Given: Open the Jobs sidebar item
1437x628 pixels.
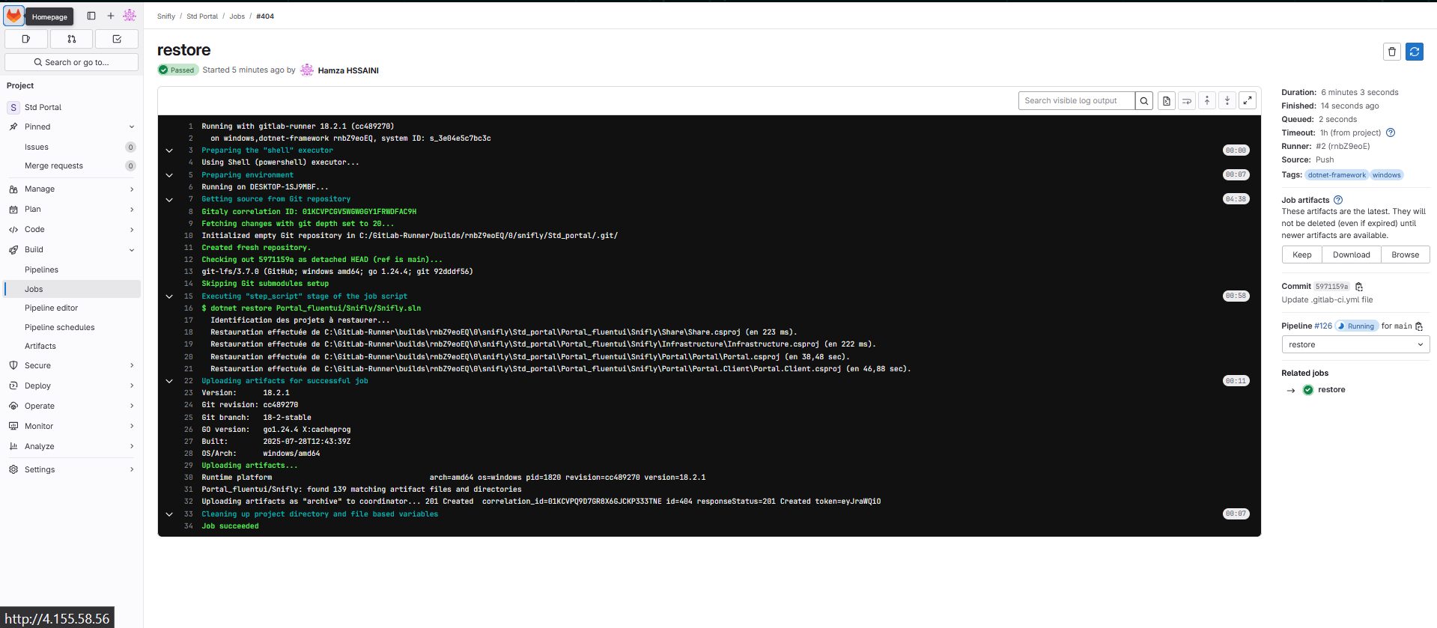Looking at the screenshot, I should pyautogui.click(x=71, y=290).
